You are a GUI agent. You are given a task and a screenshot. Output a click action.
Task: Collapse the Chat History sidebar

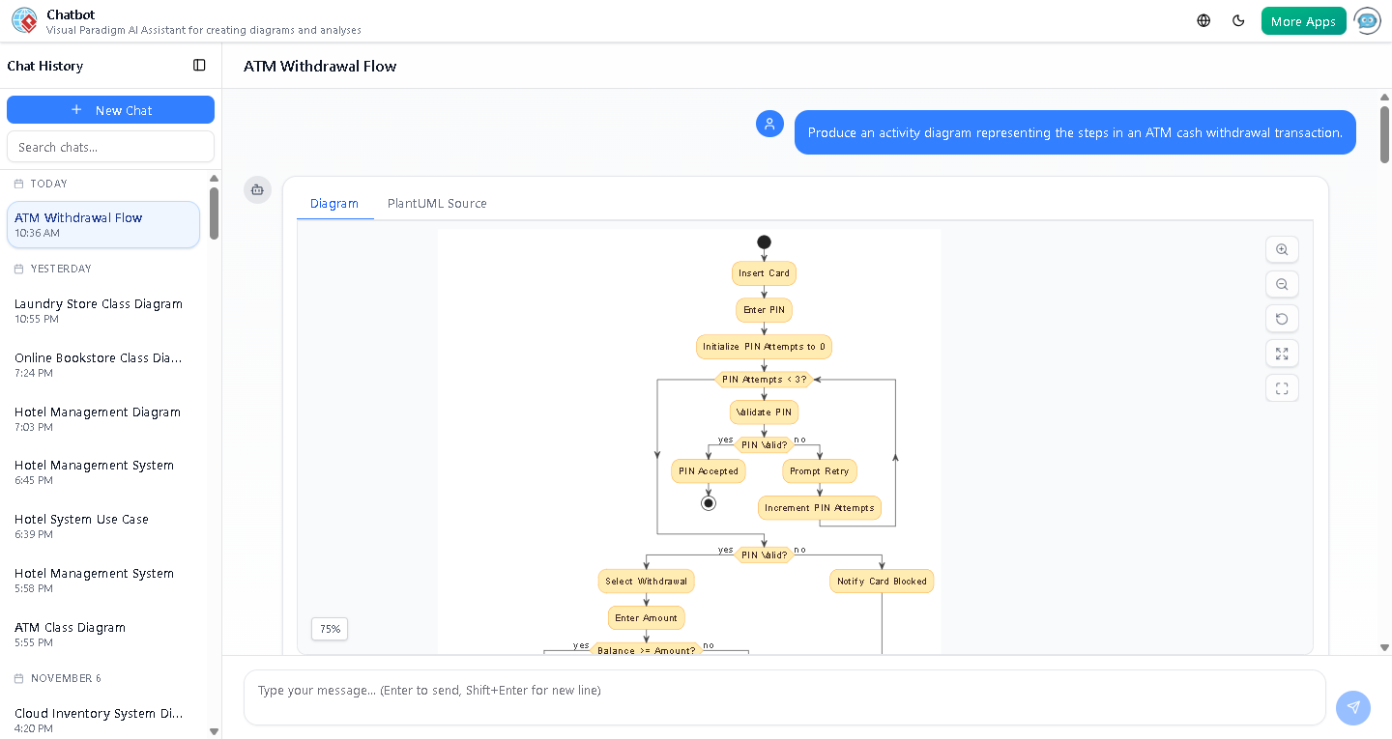coord(199,65)
